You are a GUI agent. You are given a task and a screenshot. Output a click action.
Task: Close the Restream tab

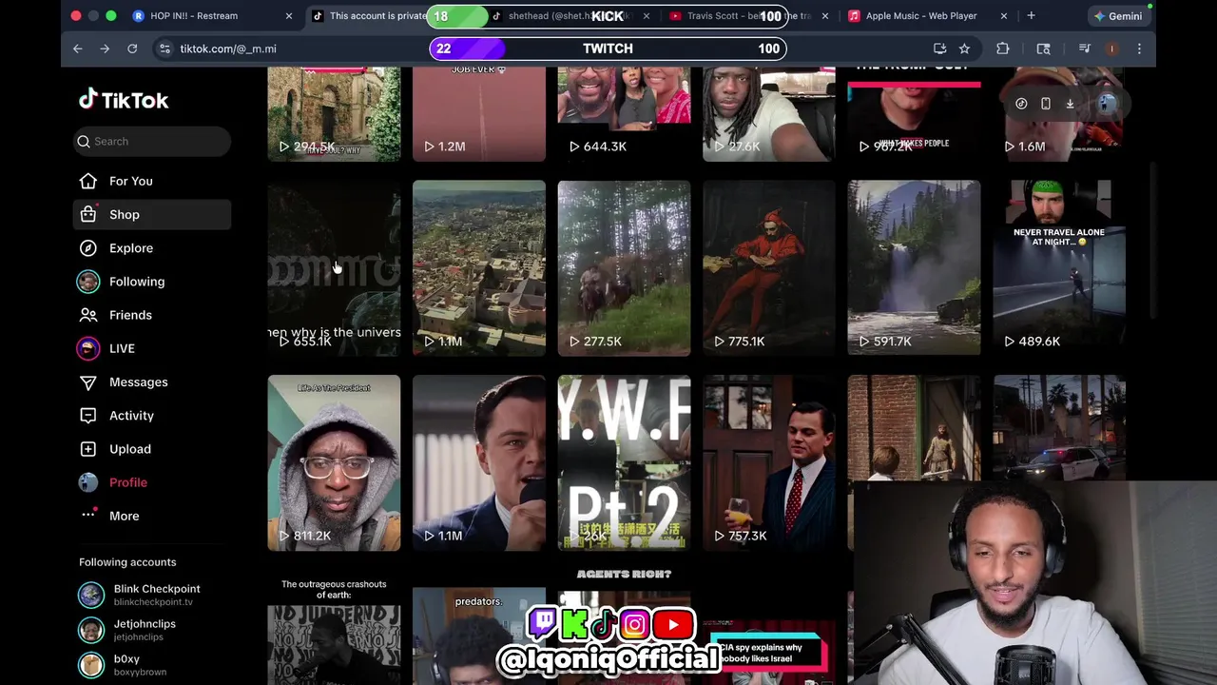[x=289, y=15]
